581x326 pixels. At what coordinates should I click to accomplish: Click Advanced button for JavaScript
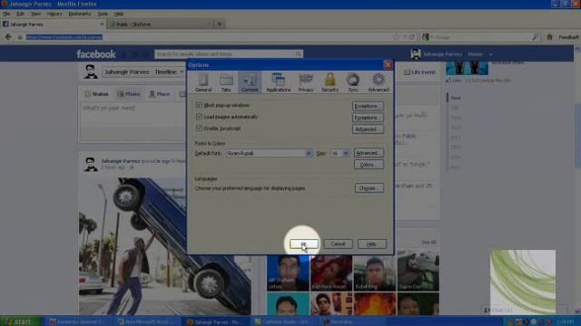click(368, 129)
